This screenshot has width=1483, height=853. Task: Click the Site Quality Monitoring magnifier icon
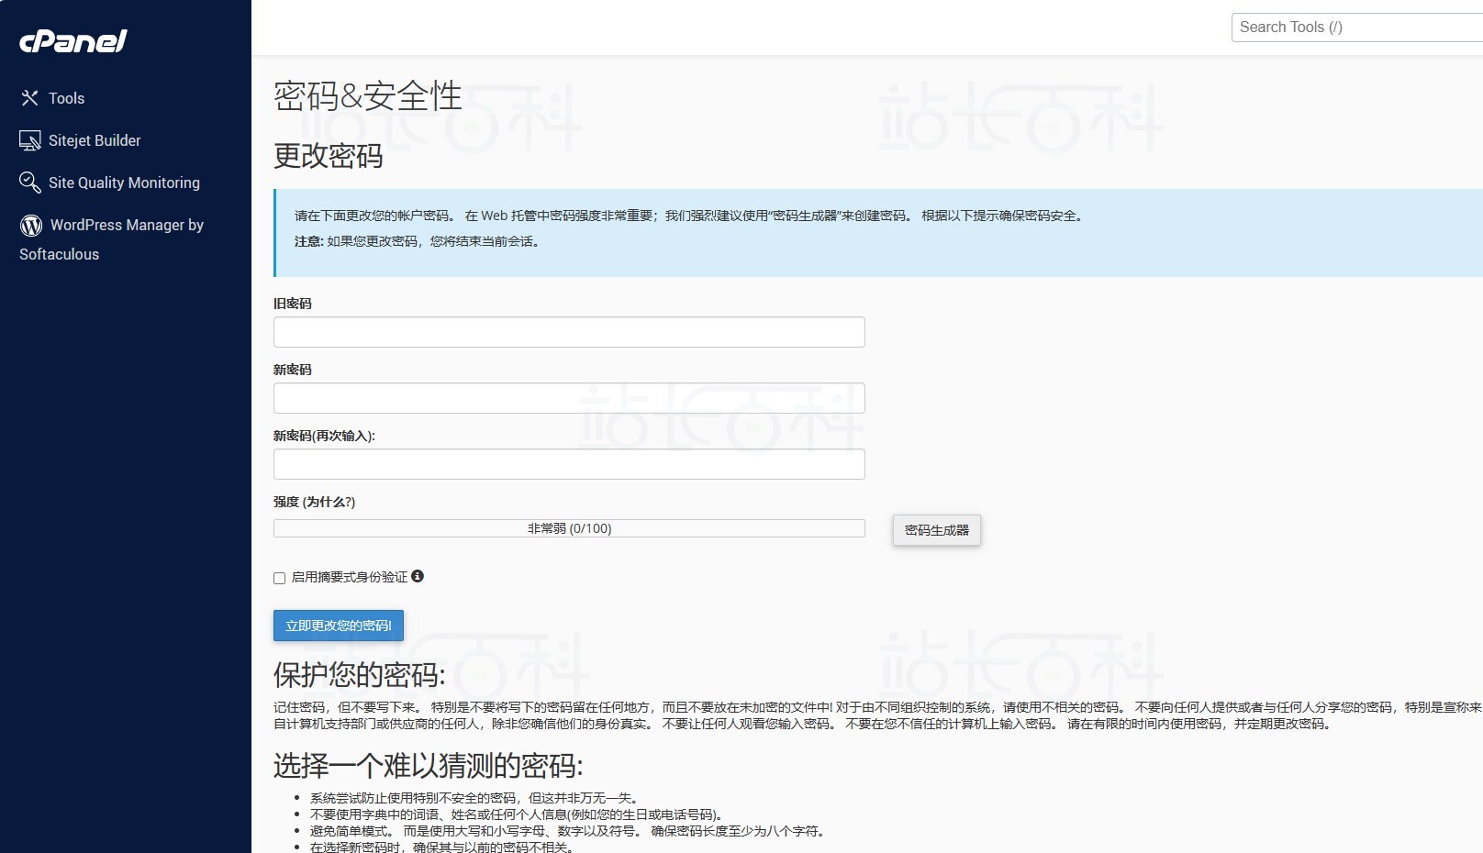pos(30,183)
